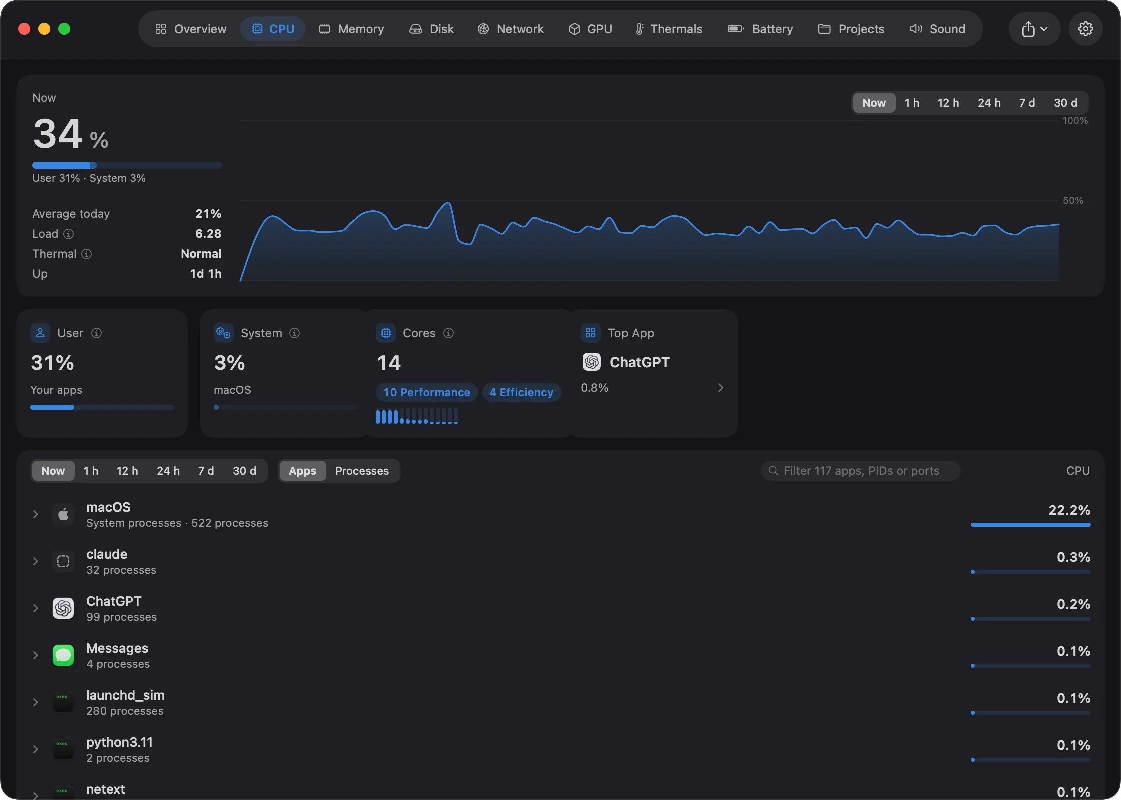The width and height of the screenshot is (1121, 800).
Task: Expand the ChatGPT 99 processes row
Action: tap(35, 608)
